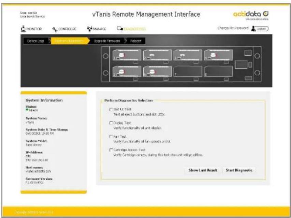Click the device front display panel

[x=241, y=64]
